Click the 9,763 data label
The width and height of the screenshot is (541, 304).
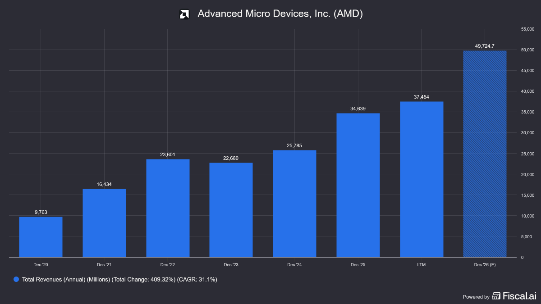(x=41, y=212)
